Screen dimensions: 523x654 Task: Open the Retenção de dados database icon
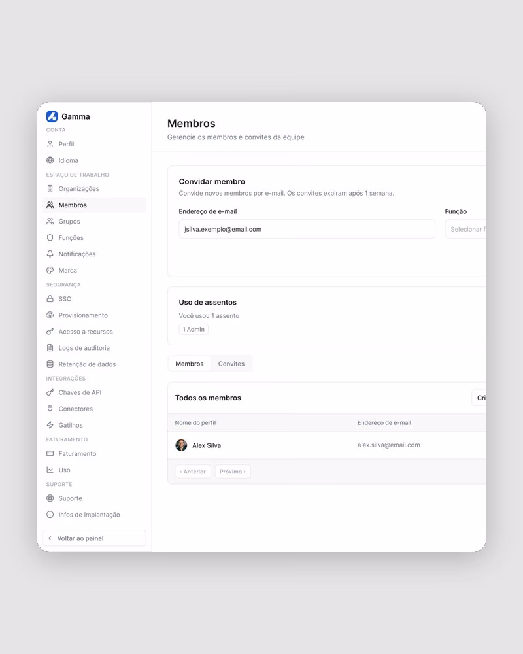(50, 364)
